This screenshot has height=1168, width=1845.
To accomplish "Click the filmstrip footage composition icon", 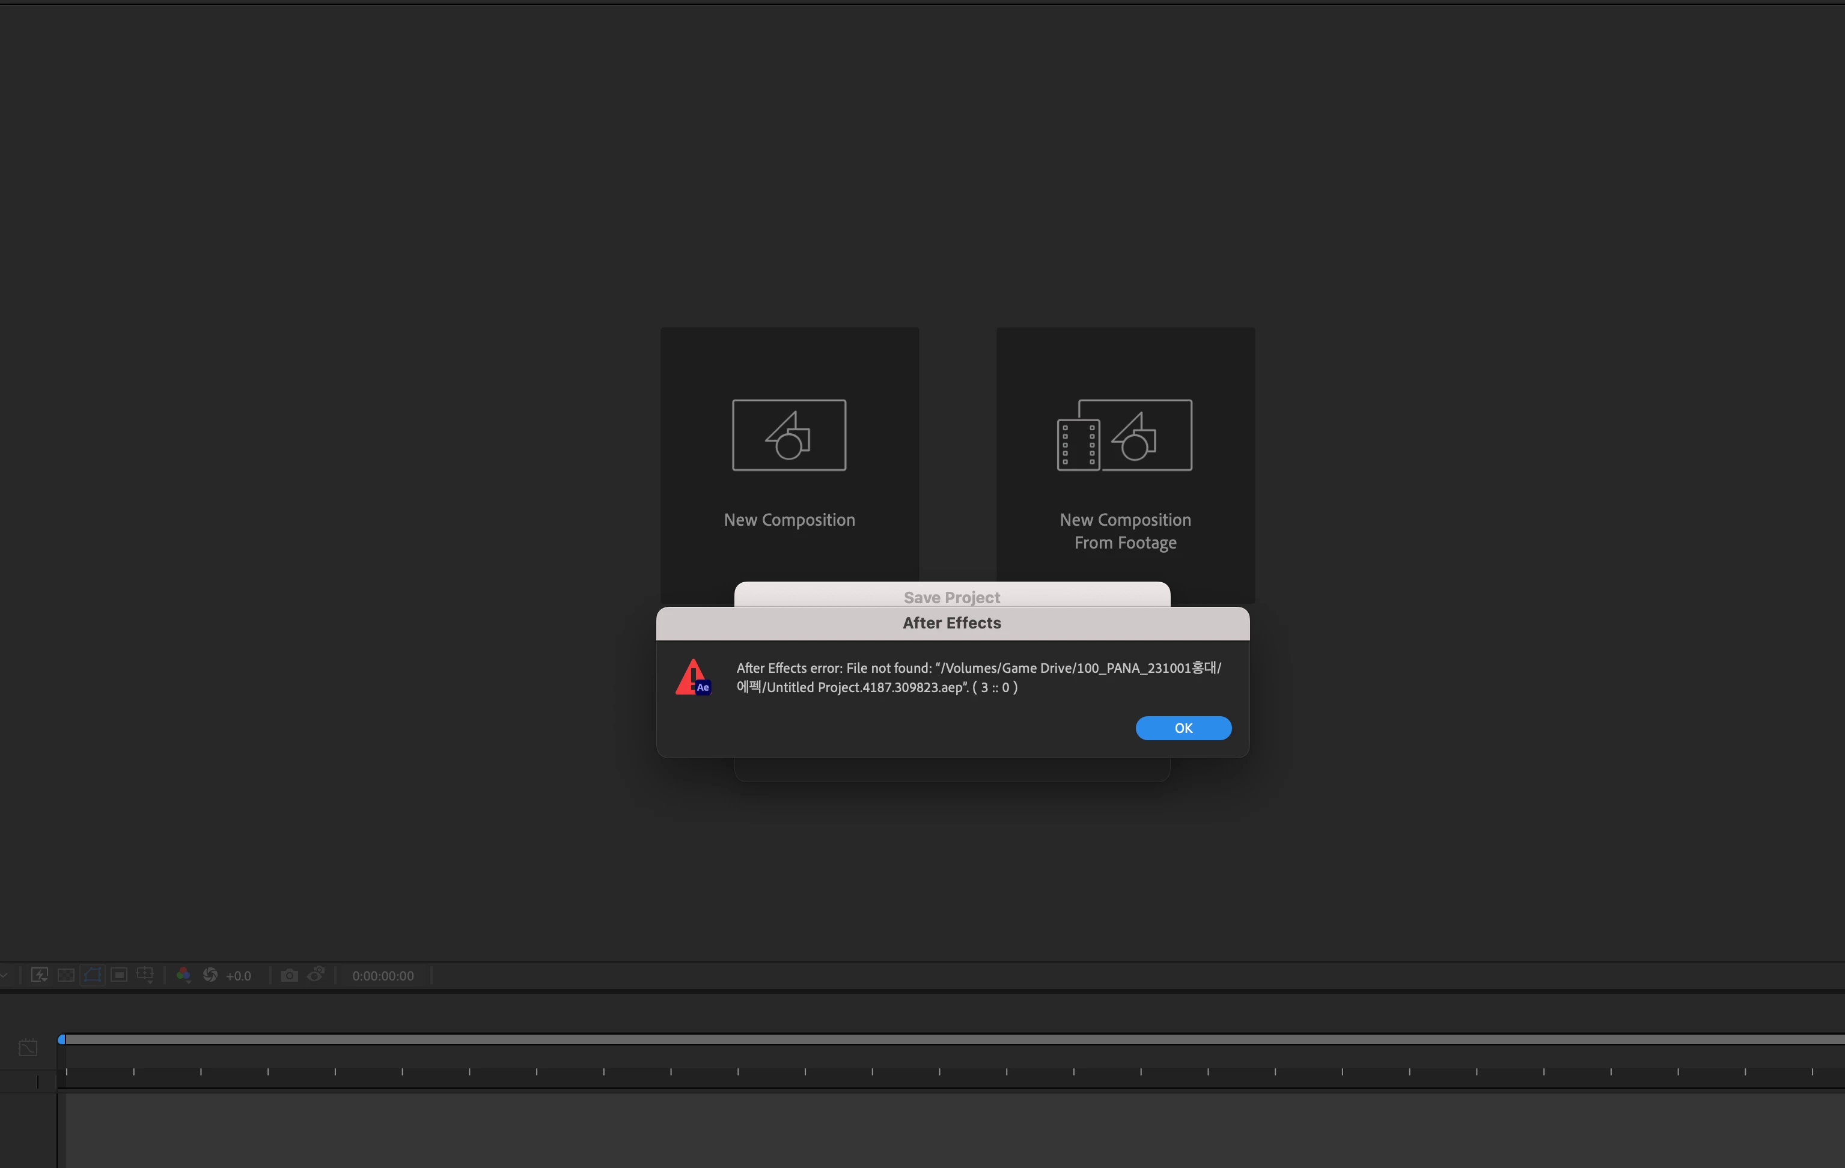I will (1125, 435).
